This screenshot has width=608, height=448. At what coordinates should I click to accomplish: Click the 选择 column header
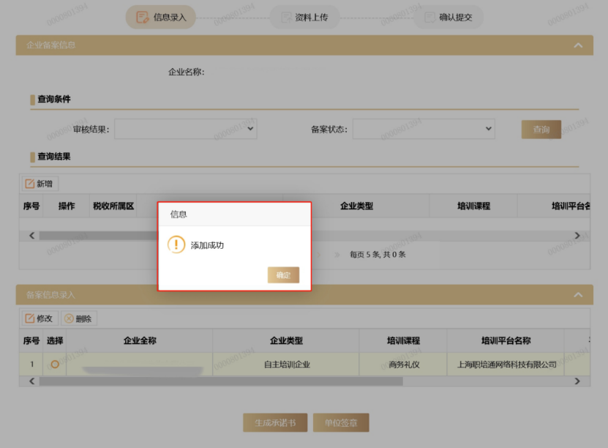(x=55, y=340)
